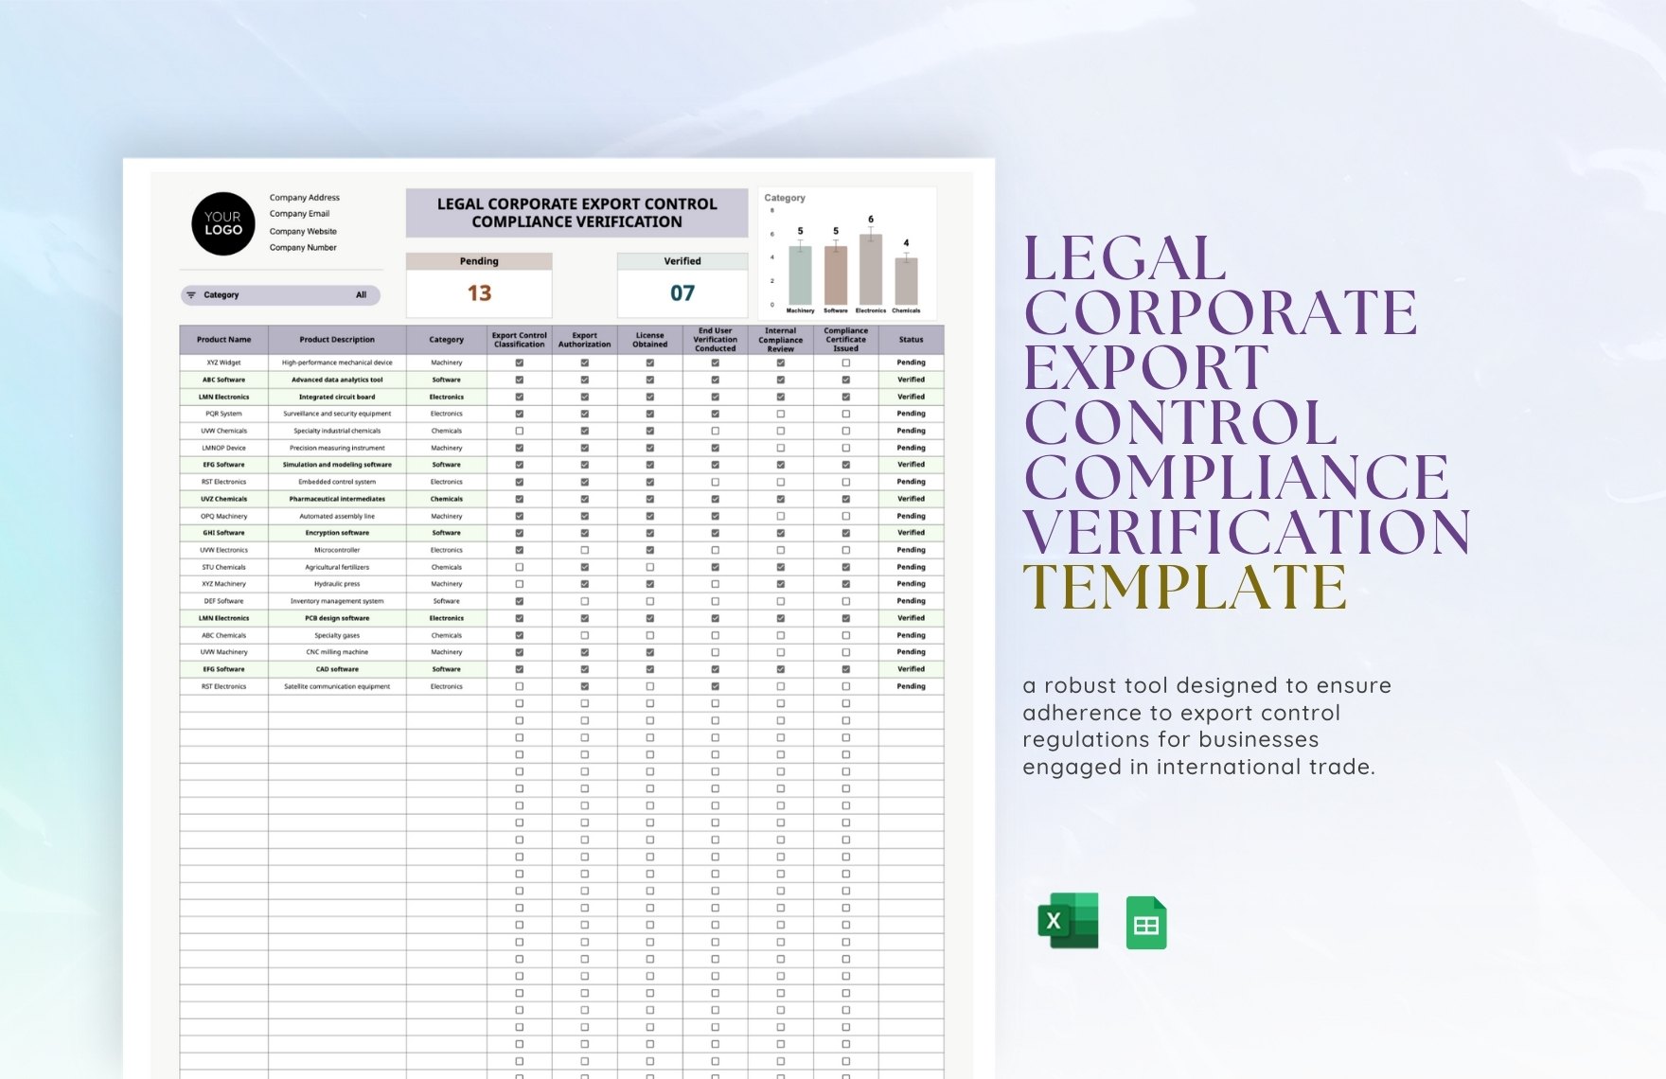This screenshot has height=1079, width=1666.
Task: Click the Verified status for GHI Software
Action: (912, 533)
